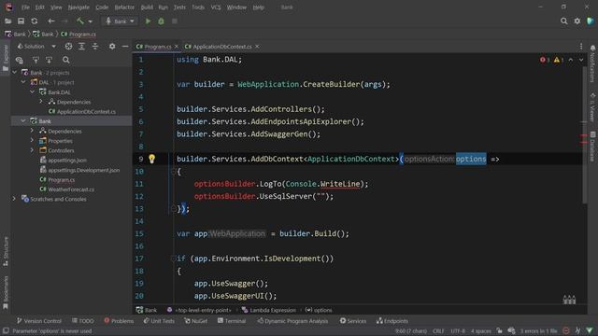598x336 pixels.
Task: Toggle the show all files icon in Solution toolbar
Action: [19, 60]
